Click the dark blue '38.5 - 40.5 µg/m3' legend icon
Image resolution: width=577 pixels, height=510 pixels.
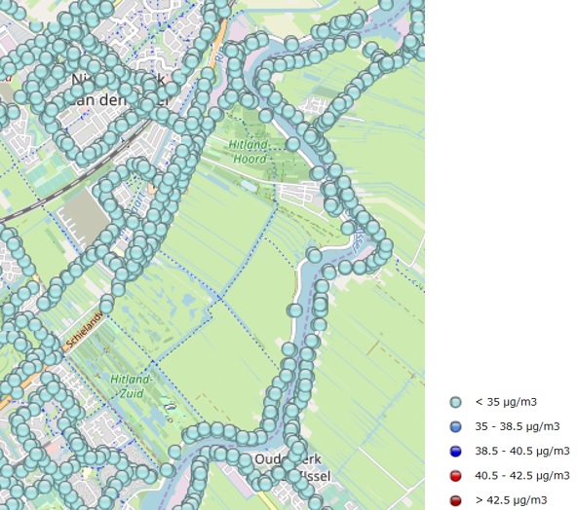click(x=455, y=452)
